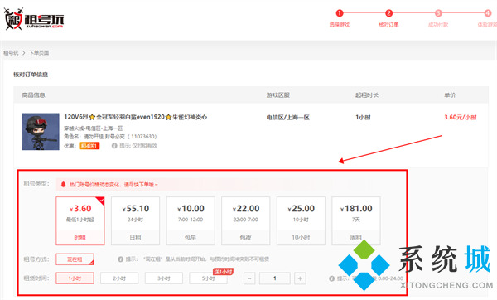Click the 租号方式 label
The height and width of the screenshot is (300, 497).
click(x=36, y=259)
